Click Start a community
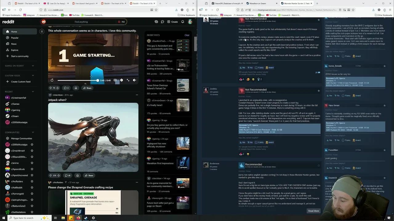Viewport: 394px width, 221px height. coord(20,56)
